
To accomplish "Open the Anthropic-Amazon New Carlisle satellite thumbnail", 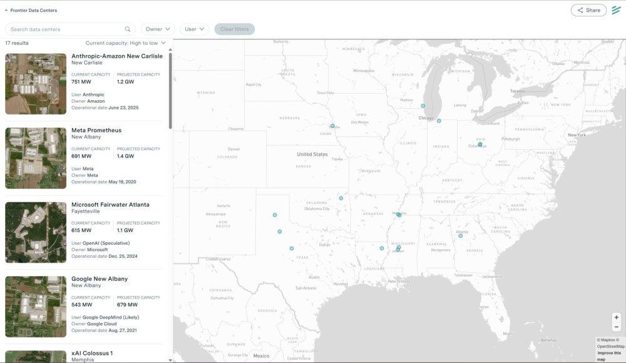I will [36, 84].
